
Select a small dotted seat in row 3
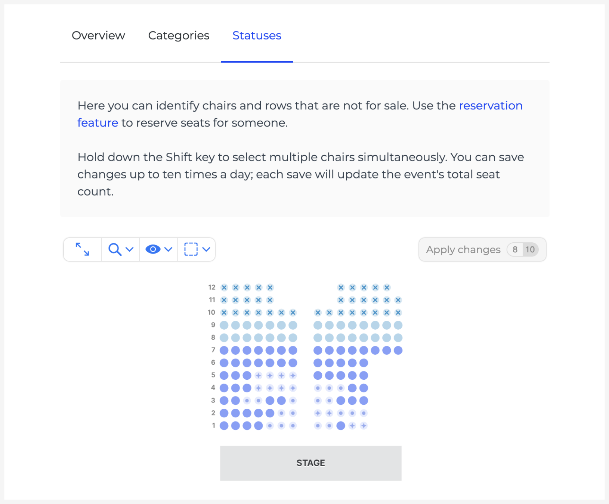(x=247, y=400)
